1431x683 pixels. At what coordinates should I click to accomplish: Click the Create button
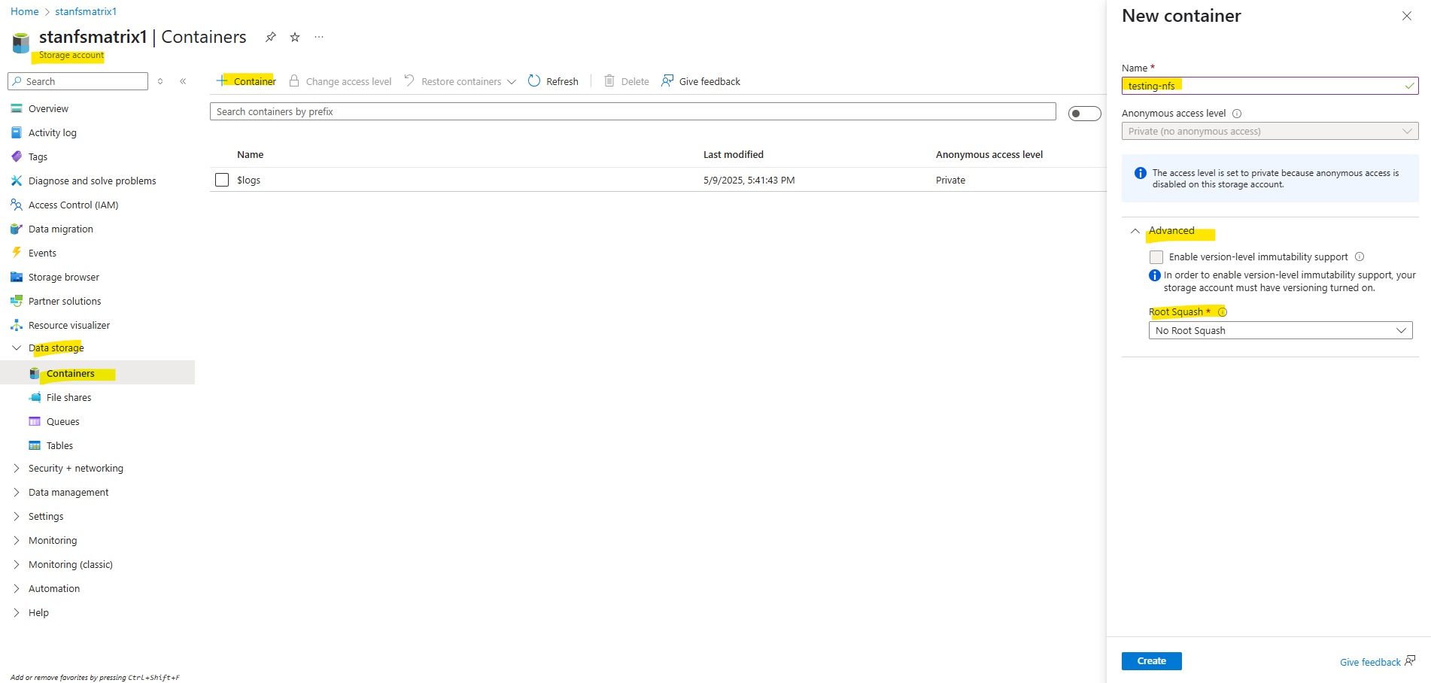(1151, 660)
